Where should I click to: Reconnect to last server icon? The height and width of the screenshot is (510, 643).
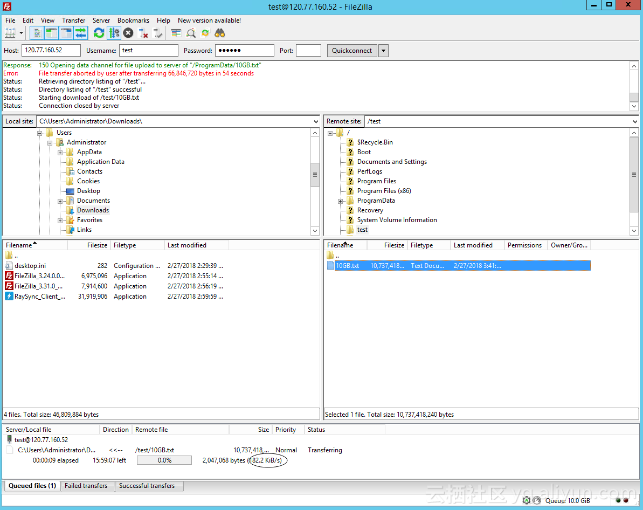pos(157,33)
